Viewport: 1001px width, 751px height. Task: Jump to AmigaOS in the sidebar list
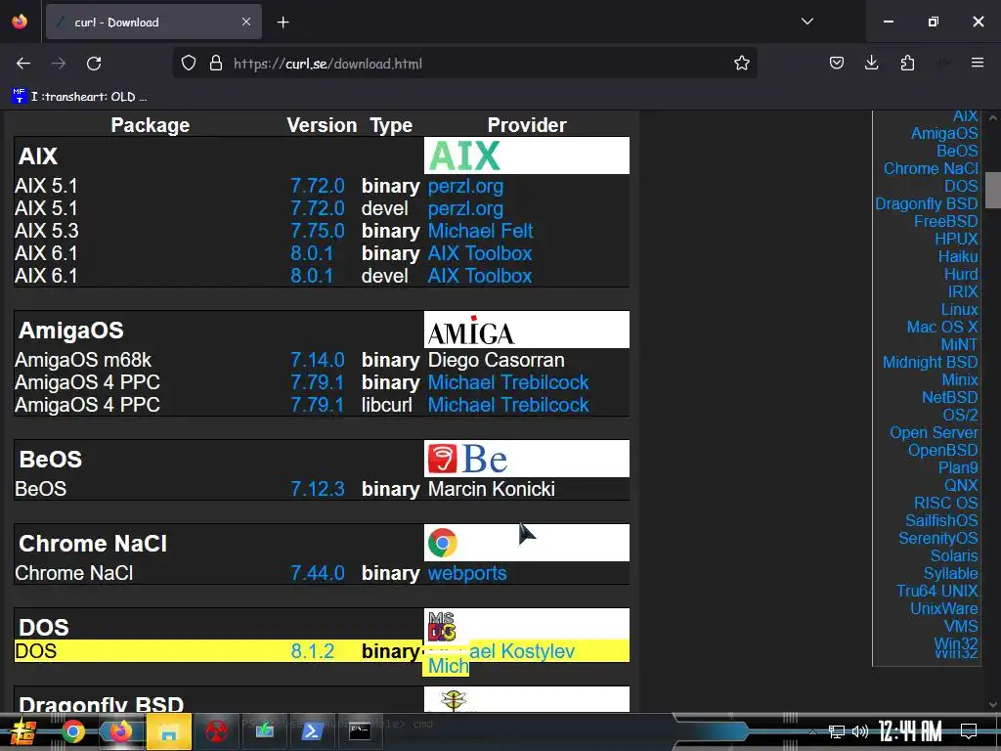click(944, 133)
